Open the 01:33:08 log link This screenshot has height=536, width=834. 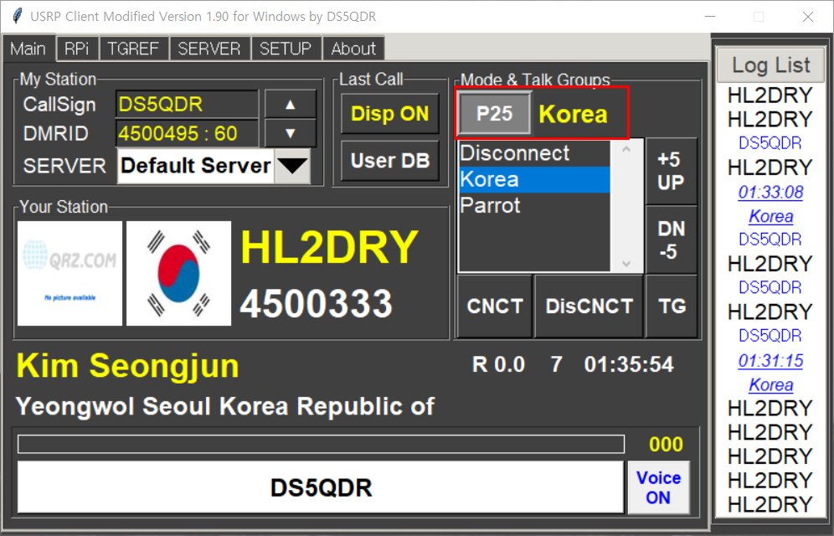click(x=770, y=192)
